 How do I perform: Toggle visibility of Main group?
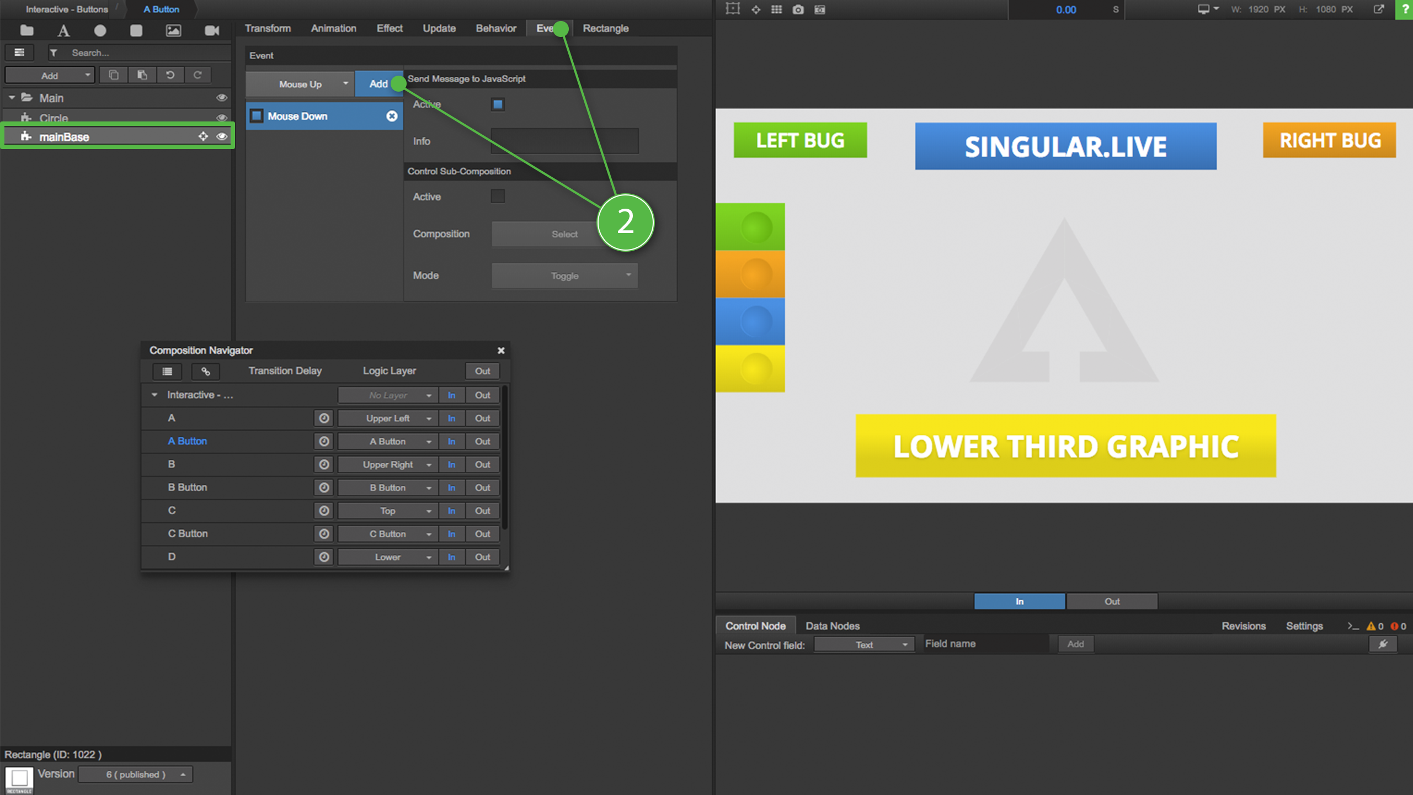222,98
